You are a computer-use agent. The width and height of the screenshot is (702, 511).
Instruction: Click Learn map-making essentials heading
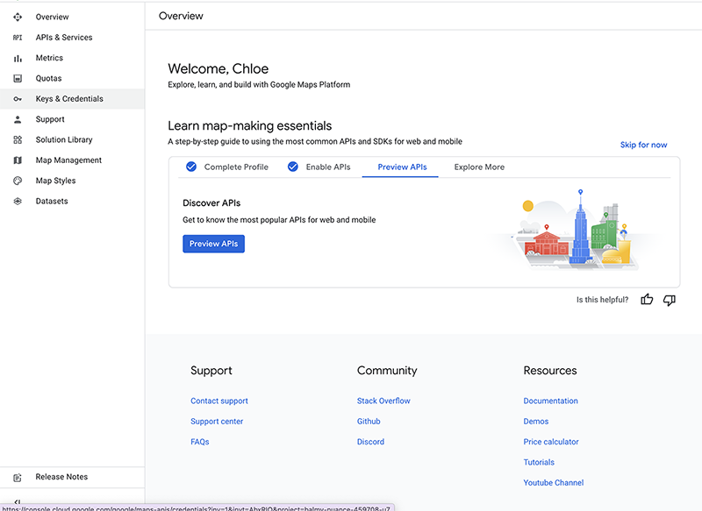click(x=250, y=126)
